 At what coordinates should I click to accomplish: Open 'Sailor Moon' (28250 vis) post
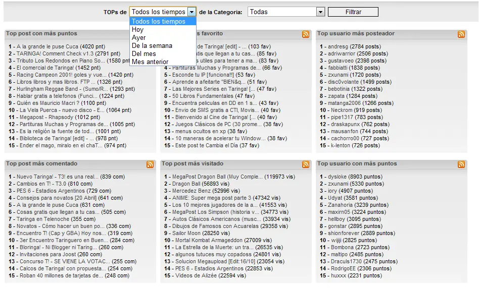coord(186,233)
